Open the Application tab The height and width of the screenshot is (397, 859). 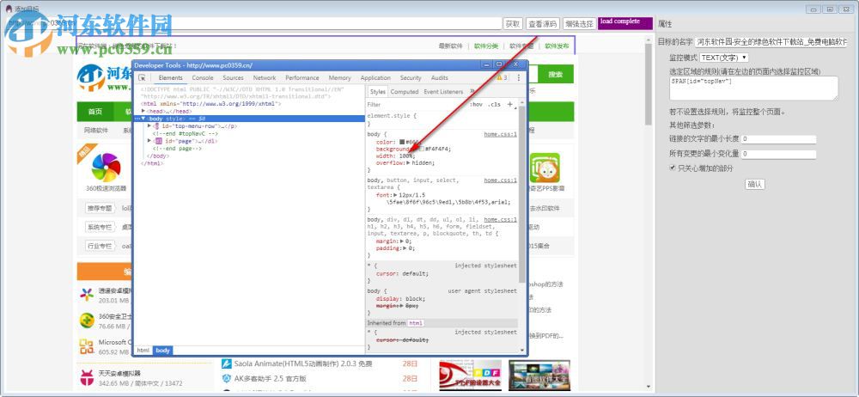tap(376, 78)
